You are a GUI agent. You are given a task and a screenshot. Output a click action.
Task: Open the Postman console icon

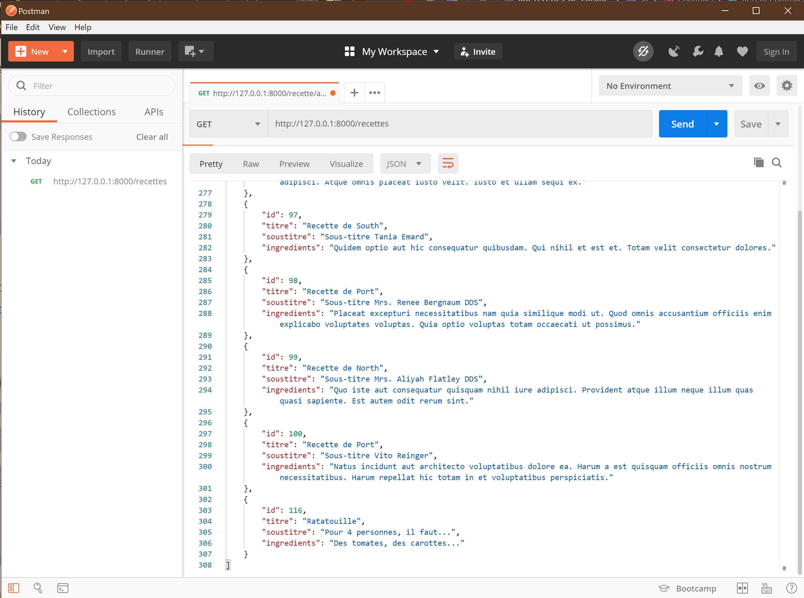[63, 588]
